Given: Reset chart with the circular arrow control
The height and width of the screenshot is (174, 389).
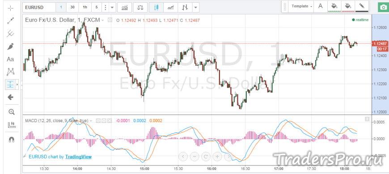Looking at the screenshot, I should click(x=206, y=157).
